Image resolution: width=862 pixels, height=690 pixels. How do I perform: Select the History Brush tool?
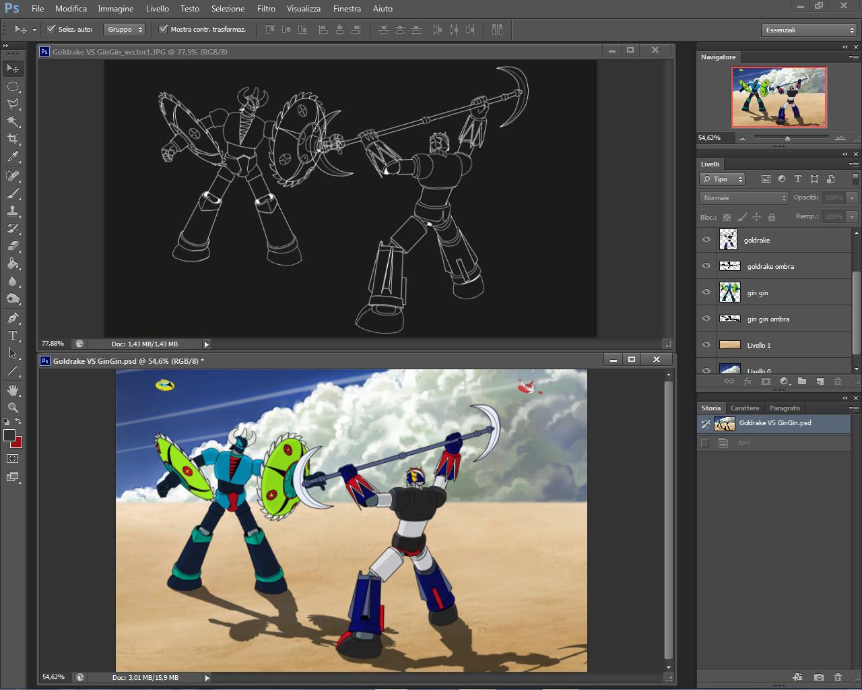click(x=13, y=228)
